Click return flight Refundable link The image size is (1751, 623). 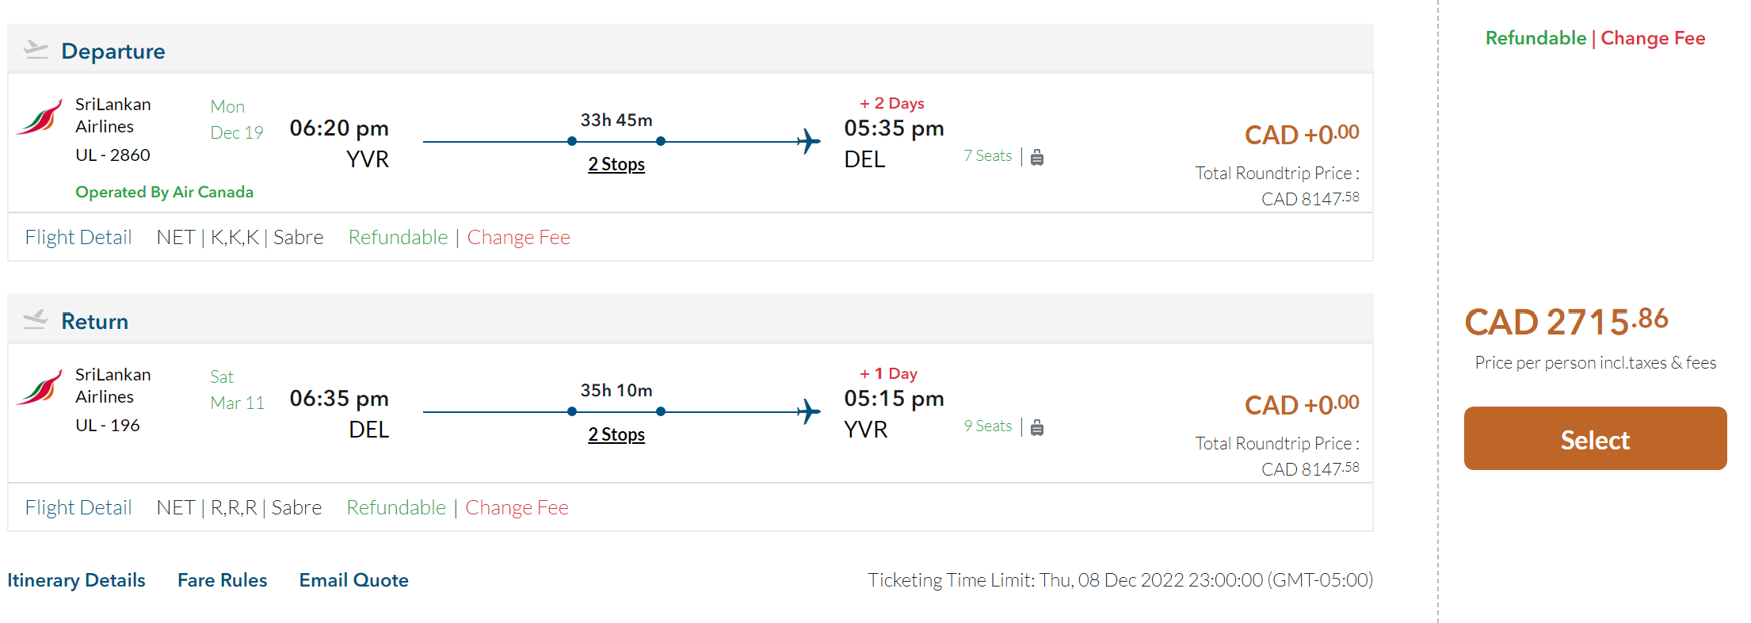pyautogui.click(x=396, y=507)
